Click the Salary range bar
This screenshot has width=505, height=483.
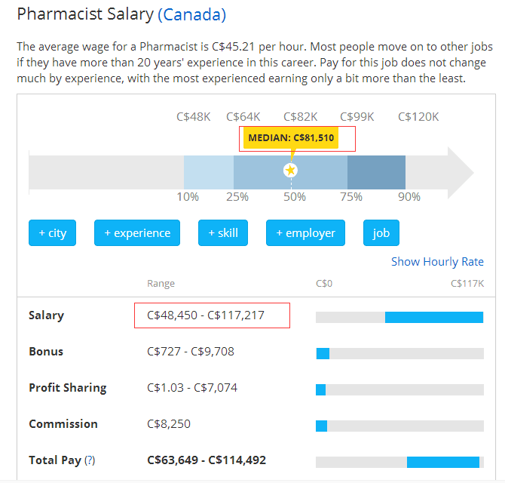pyautogui.click(x=433, y=317)
